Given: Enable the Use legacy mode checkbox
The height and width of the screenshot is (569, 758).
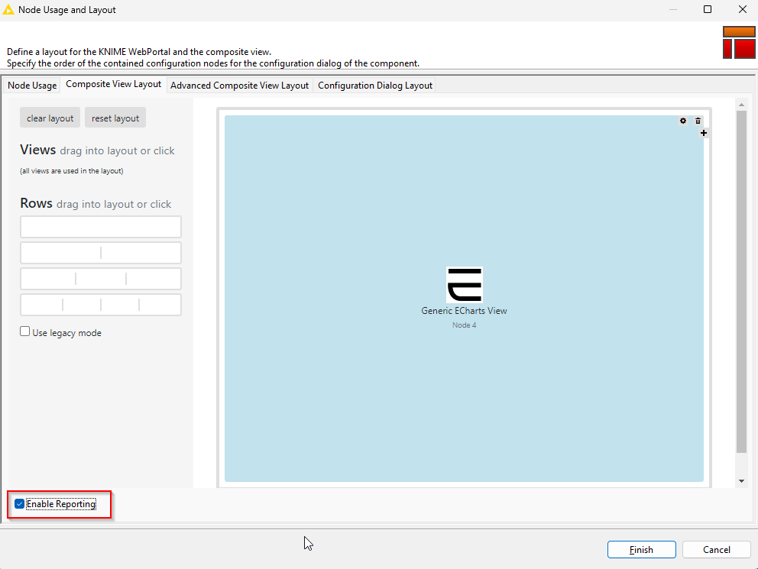Looking at the screenshot, I should coord(24,331).
